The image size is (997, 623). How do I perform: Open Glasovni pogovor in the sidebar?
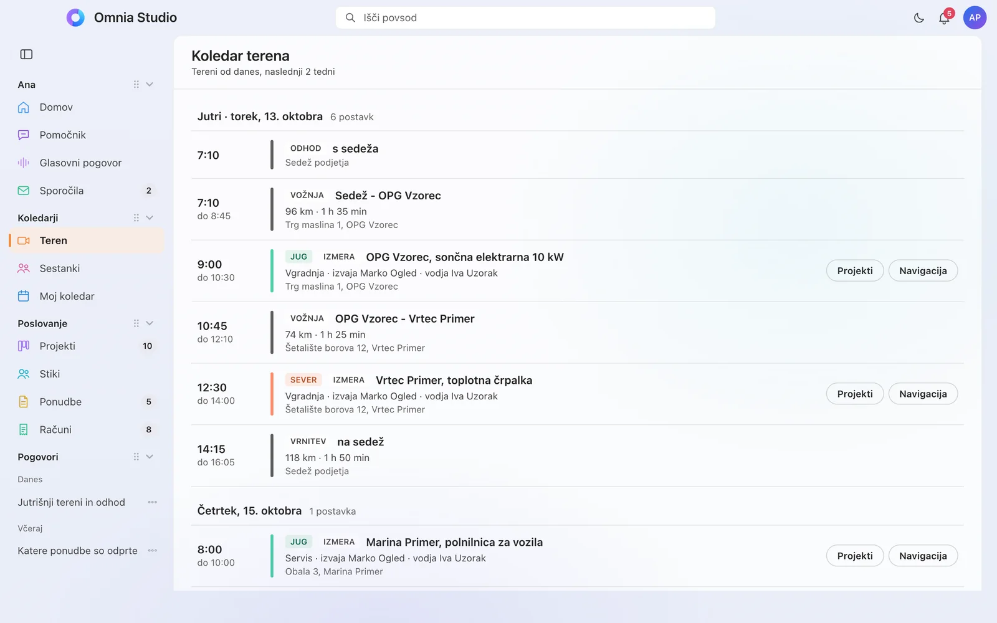tap(87, 163)
